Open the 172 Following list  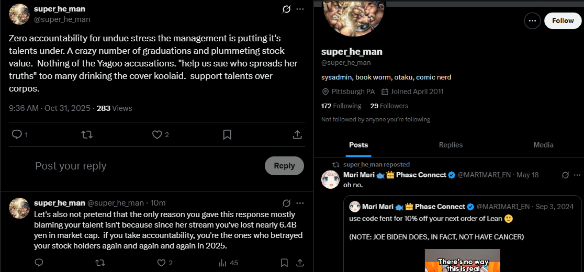click(341, 106)
